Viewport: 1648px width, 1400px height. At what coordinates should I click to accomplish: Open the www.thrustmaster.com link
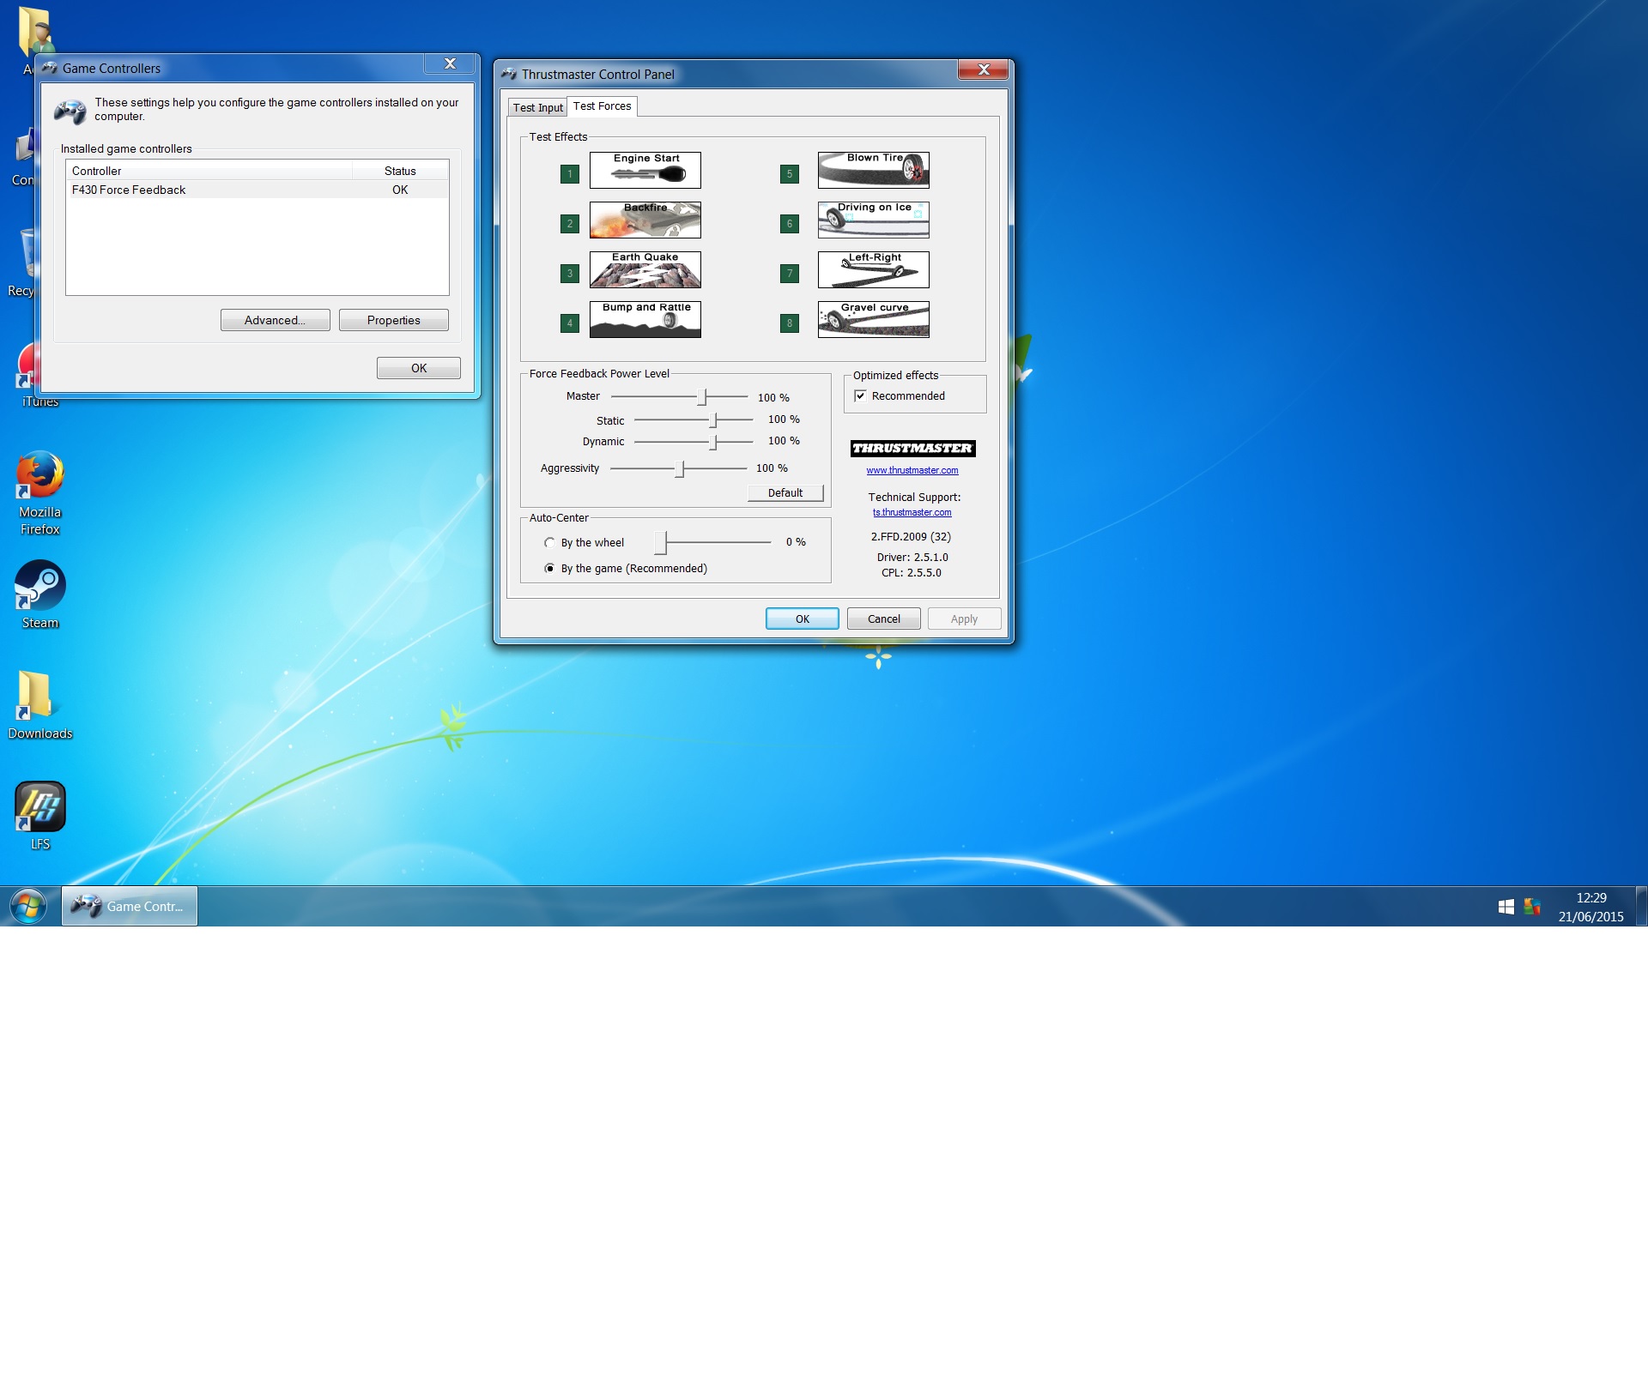[x=912, y=470]
